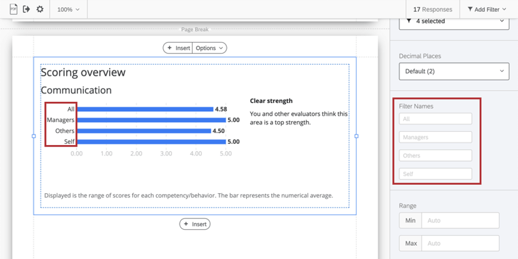Open the Options menu above chart
The image size is (518, 259).
[x=209, y=48]
